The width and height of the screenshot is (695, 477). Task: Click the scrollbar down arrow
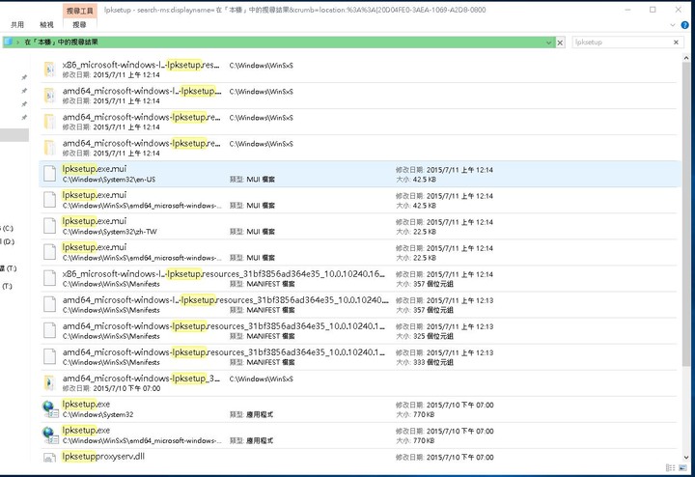pos(686,458)
